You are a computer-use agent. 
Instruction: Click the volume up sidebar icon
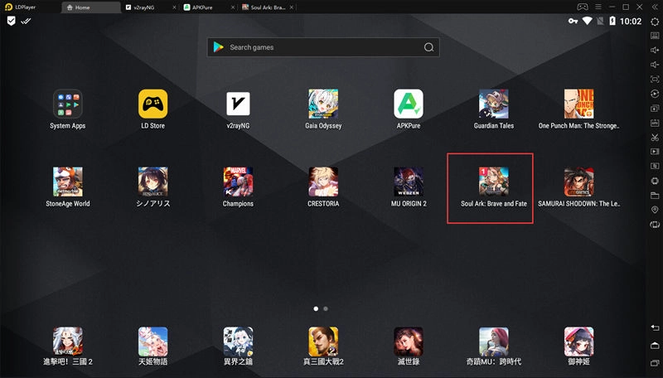(x=655, y=51)
